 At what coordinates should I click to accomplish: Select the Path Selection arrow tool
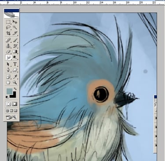pyautogui.click(x=8, y=64)
